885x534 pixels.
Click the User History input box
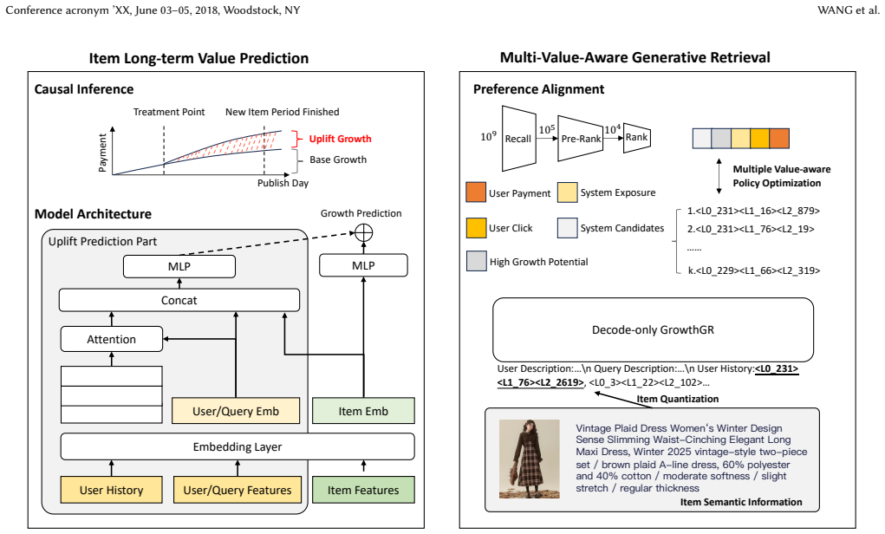[x=112, y=490]
